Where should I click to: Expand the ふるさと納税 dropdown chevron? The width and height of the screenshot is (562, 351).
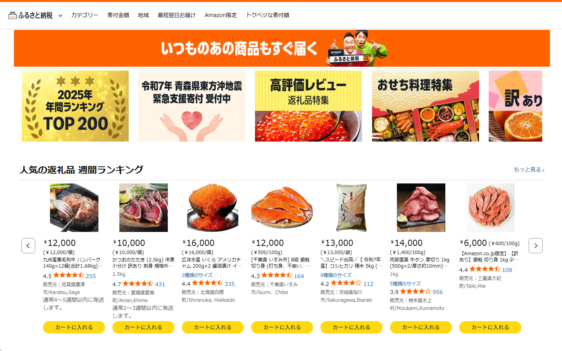coord(60,16)
